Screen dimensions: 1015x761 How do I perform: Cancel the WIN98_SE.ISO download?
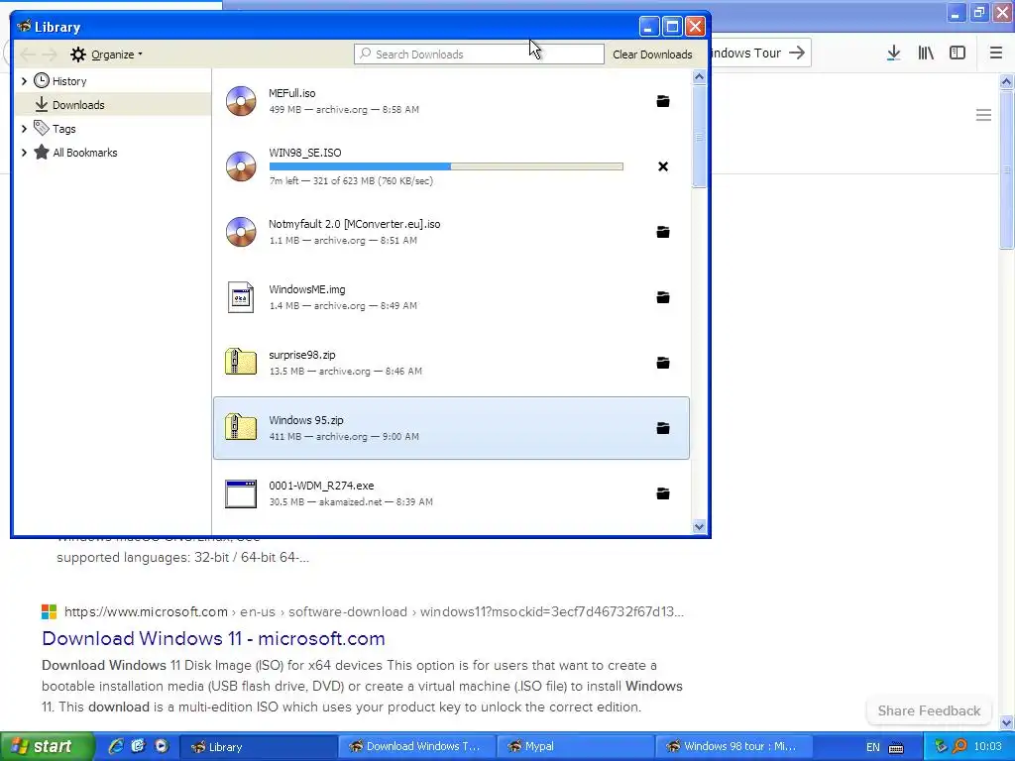coord(663,166)
